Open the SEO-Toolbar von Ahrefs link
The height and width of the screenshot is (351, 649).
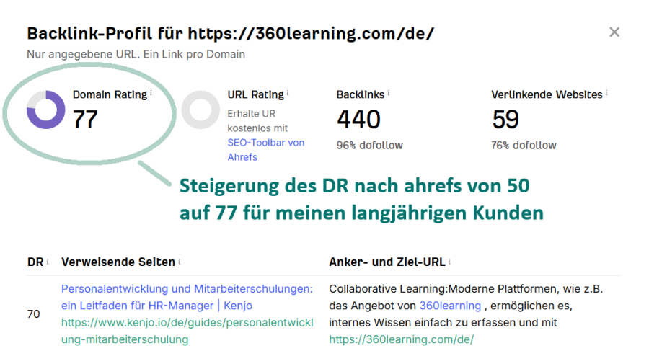click(265, 150)
